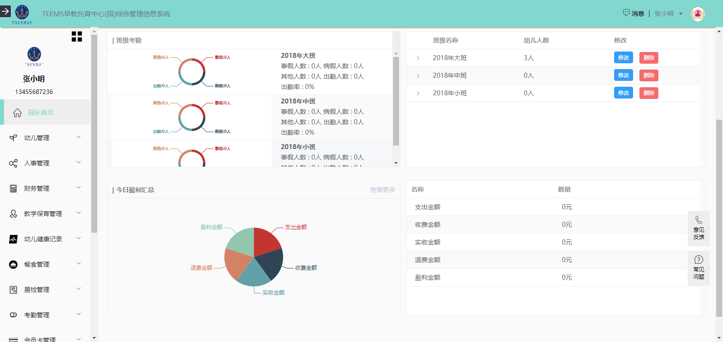
Task: Open the four-square grid icon in sidebar
Action: (x=77, y=37)
